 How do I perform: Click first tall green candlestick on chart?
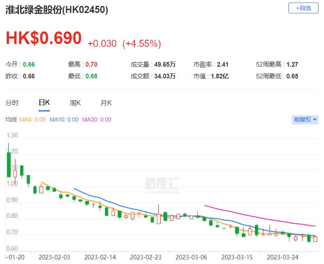[9, 165]
